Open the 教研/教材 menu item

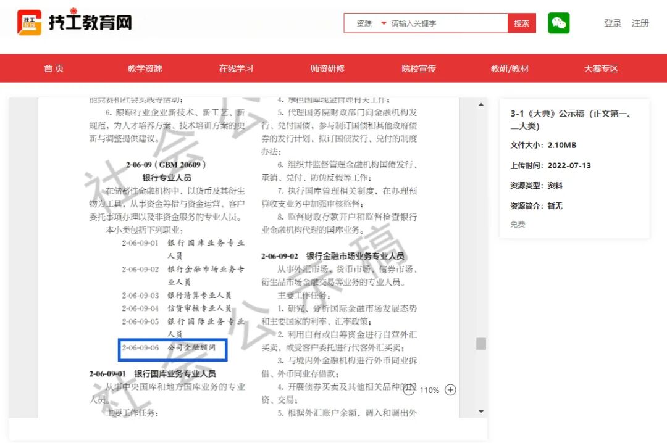510,68
